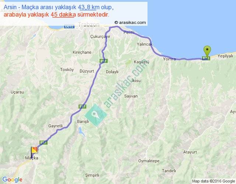Image resolution: width=236 pixels, height=184 pixels.
Task: Click the E70 road shield under green pin
Action: pyautogui.click(x=206, y=58)
